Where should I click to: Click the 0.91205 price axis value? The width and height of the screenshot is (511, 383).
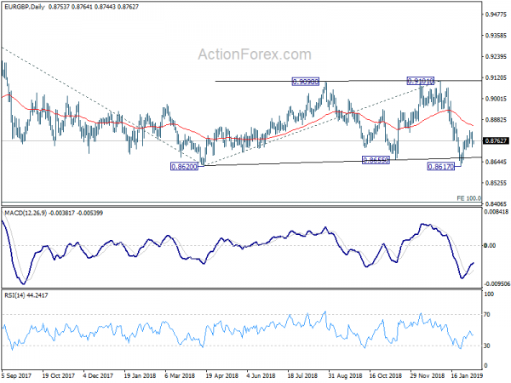(x=496, y=77)
